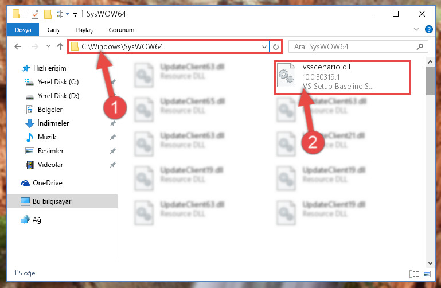Open recent locations dropdown arrow
The image size is (441, 288).
click(48, 46)
